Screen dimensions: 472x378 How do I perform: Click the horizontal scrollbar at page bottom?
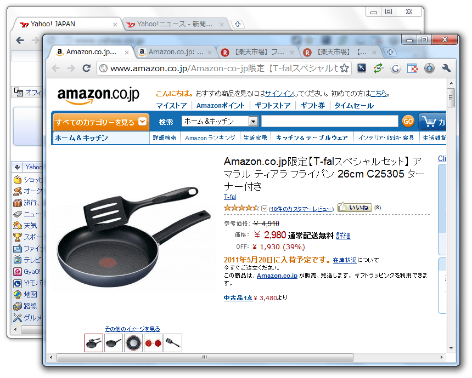pyautogui.click(x=205, y=357)
